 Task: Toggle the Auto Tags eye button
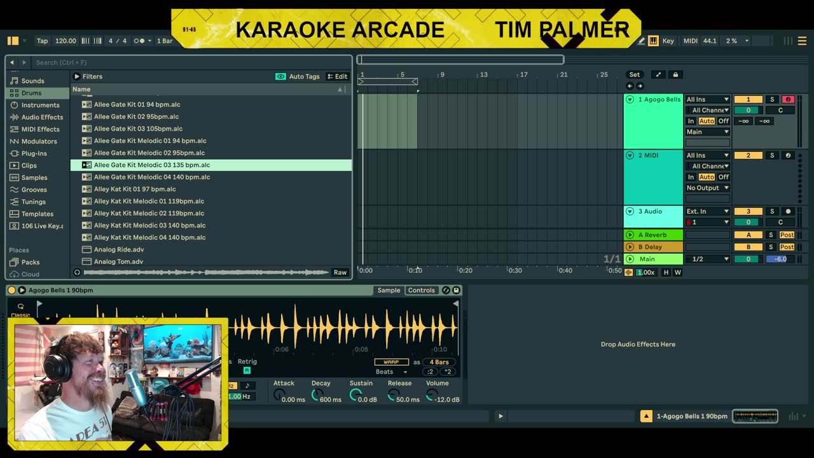point(280,76)
